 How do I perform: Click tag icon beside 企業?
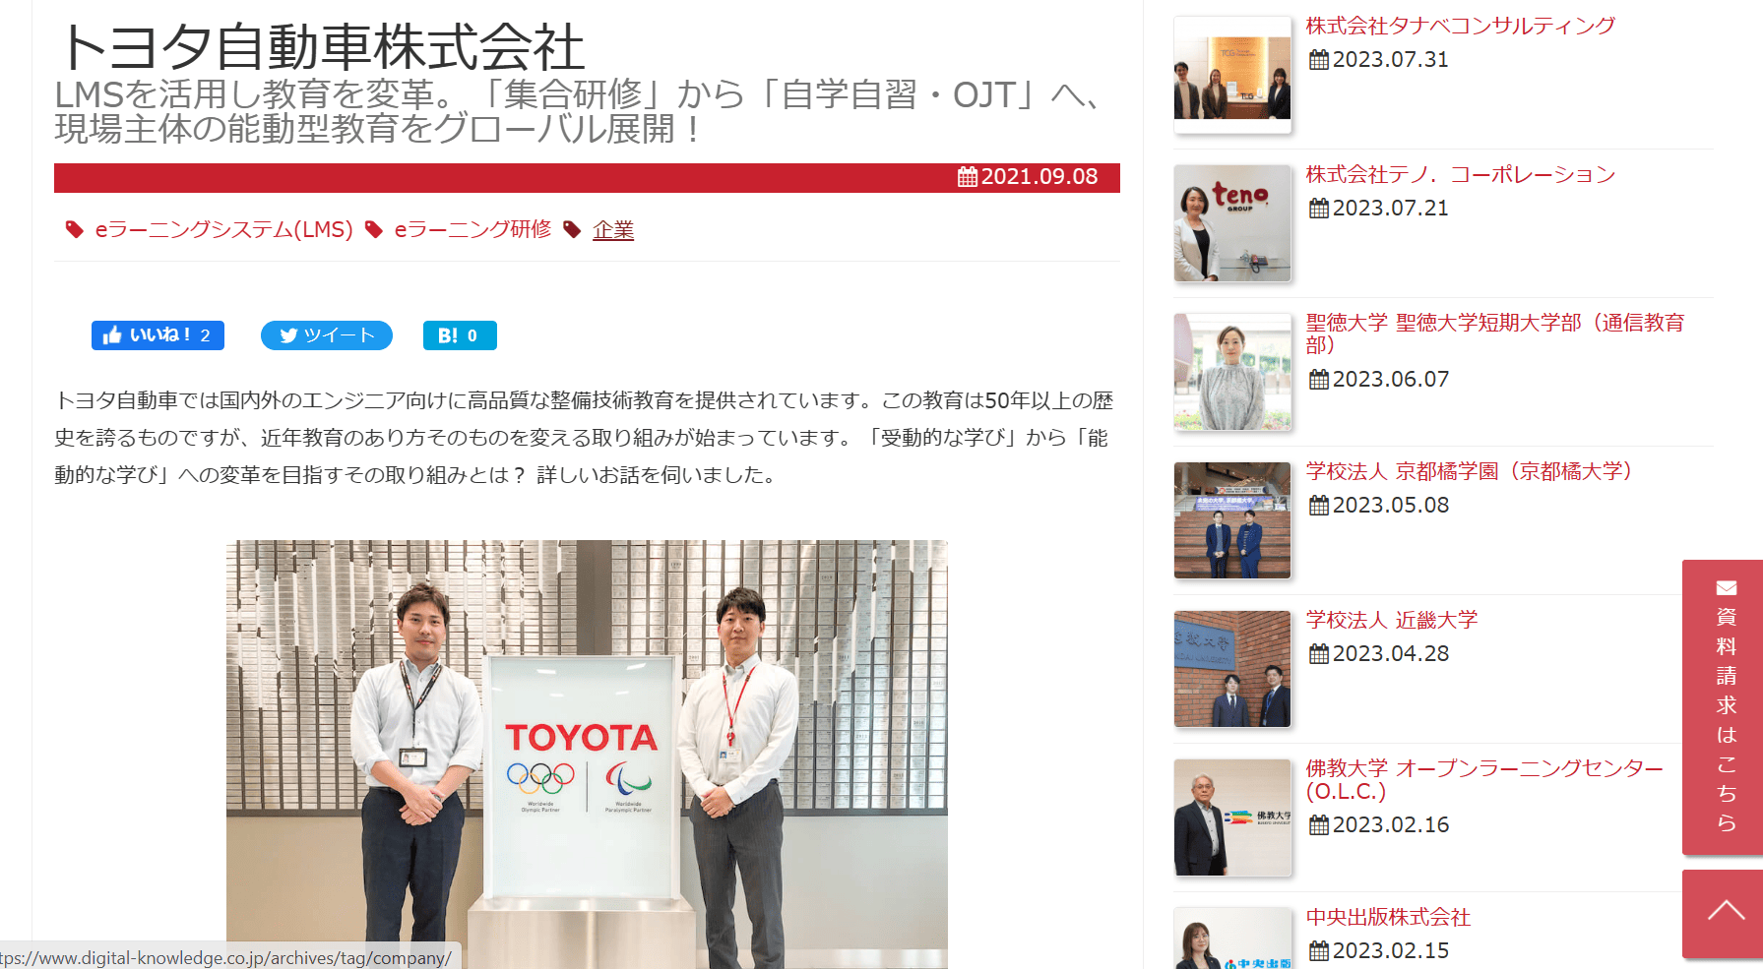click(x=572, y=229)
